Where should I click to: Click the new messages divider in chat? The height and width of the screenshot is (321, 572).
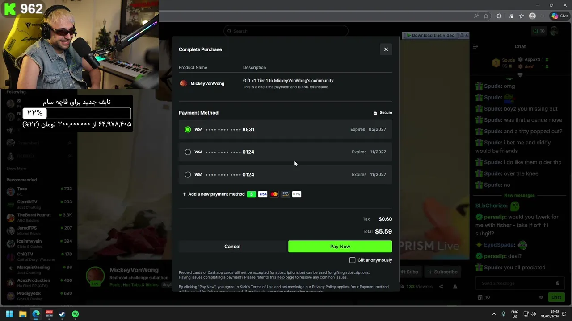519,195
